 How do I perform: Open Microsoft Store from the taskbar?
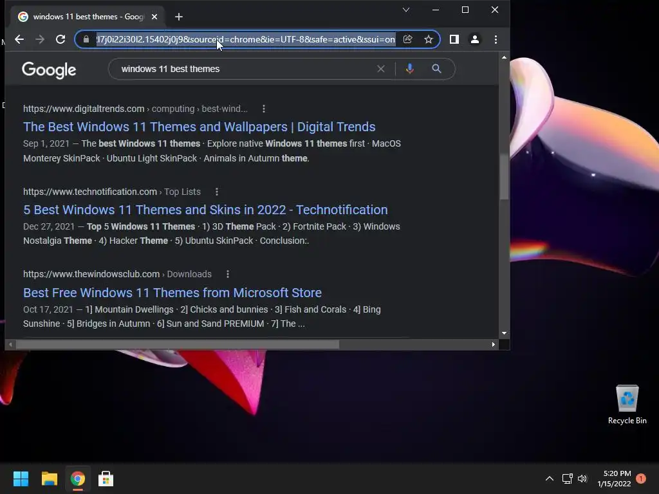pyautogui.click(x=106, y=479)
